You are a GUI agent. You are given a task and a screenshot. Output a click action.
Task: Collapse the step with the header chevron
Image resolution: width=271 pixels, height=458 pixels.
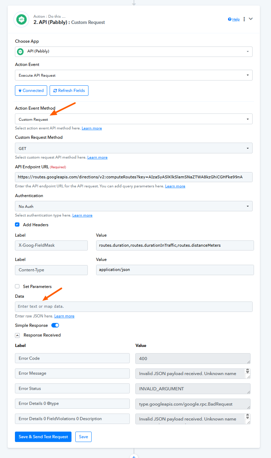click(251, 19)
